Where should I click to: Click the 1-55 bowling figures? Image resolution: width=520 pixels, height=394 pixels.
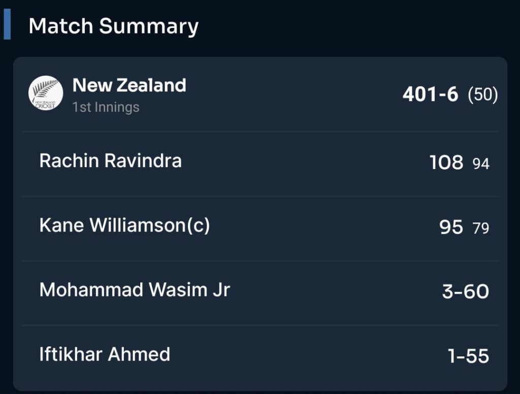pos(468,356)
